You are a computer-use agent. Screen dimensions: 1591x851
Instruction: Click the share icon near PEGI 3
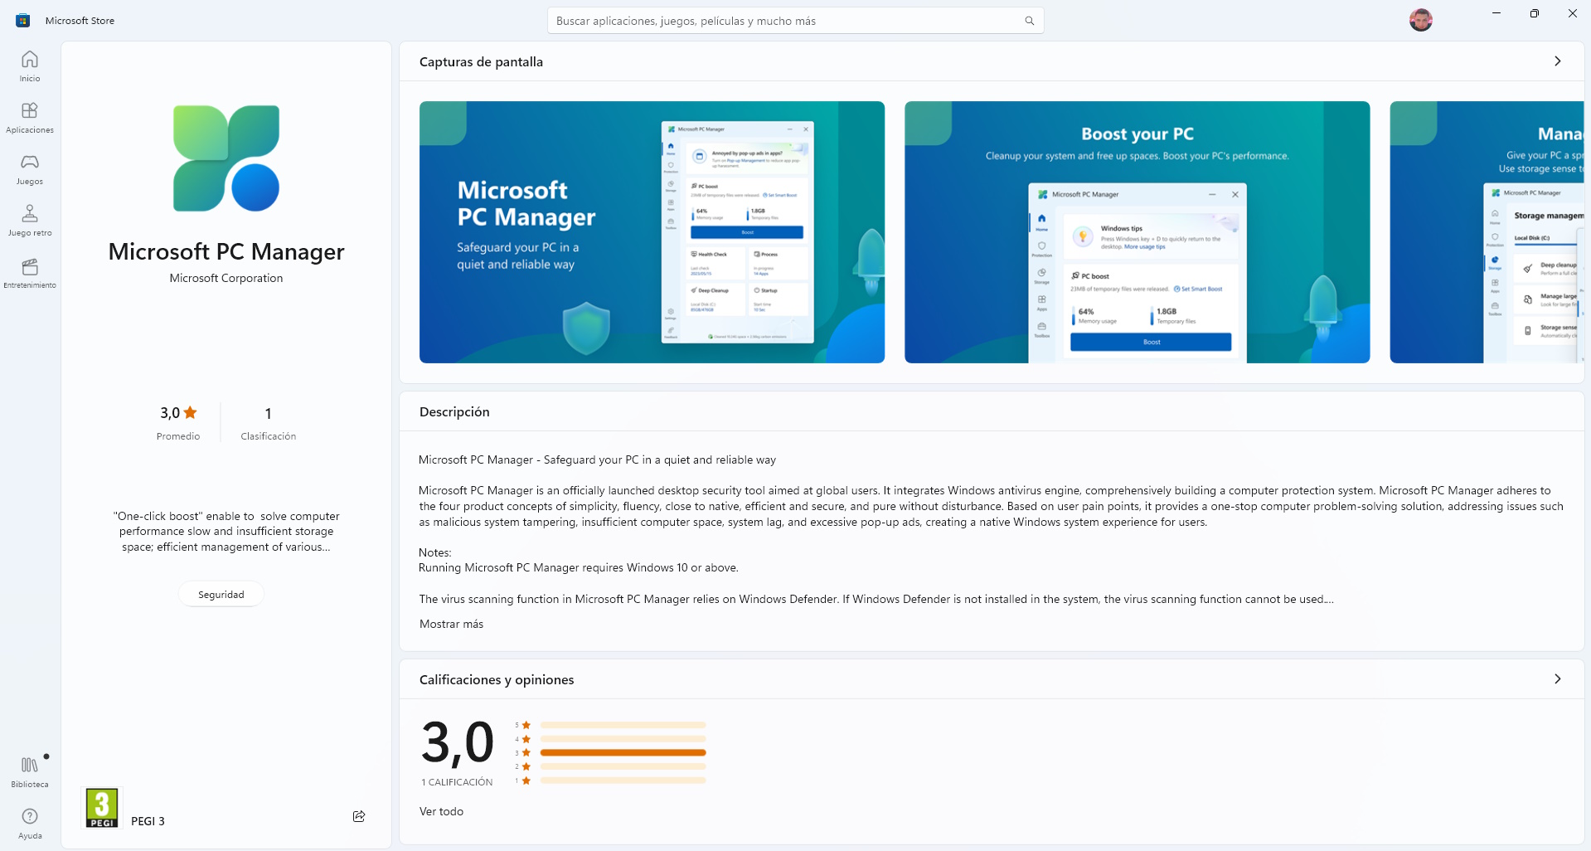(359, 816)
